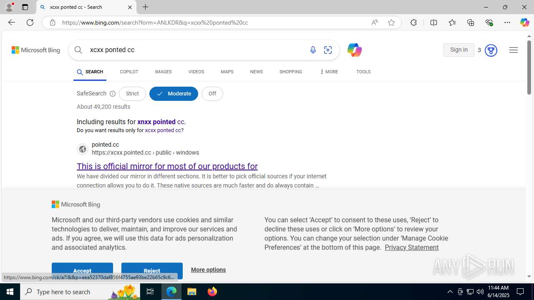Viewport: 534px width, 300px height.
Task: Open Windows Start menu
Action: [10, 292]
